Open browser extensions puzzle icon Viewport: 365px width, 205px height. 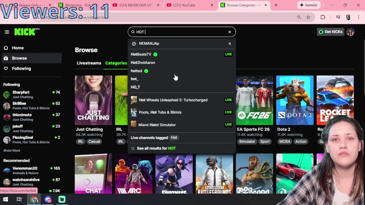[323, 17]
